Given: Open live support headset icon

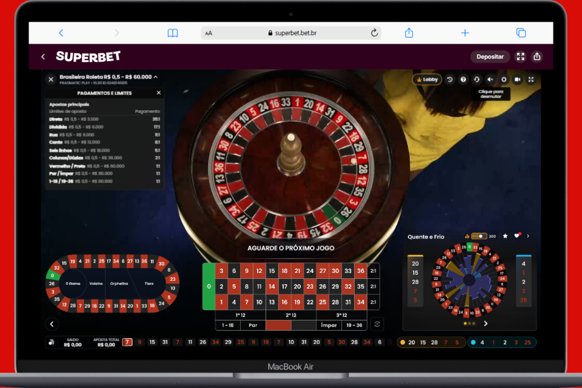Looking at the screenshot, I should [x=477, y=80].
